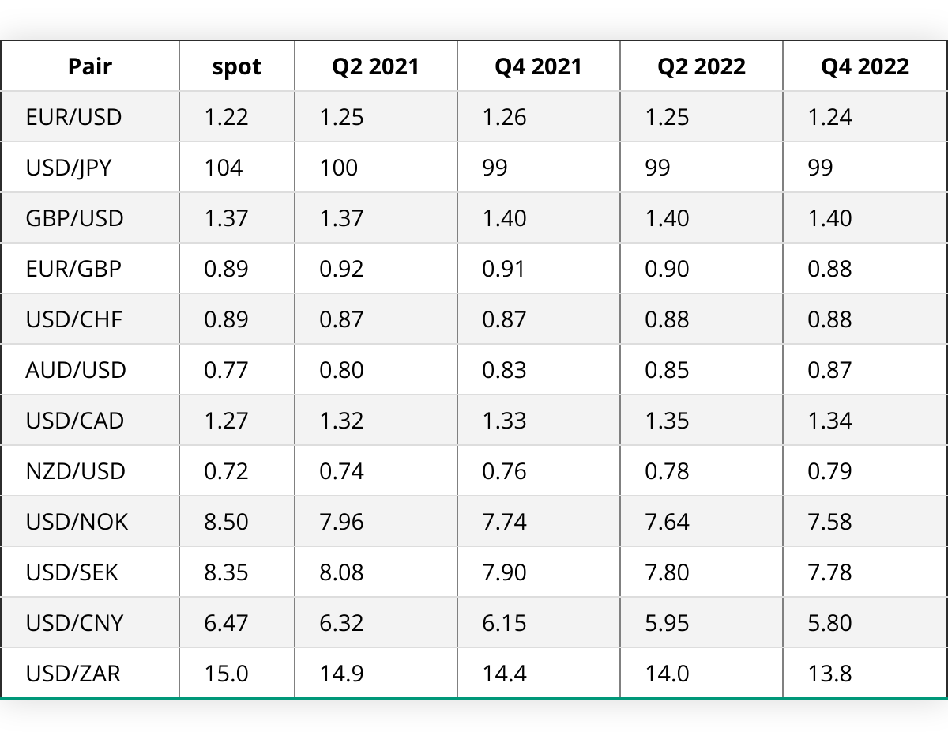This screenshot has height=740, width=948.
Task: Select the USD/JPY row label
Action: [x=69, y=168]
